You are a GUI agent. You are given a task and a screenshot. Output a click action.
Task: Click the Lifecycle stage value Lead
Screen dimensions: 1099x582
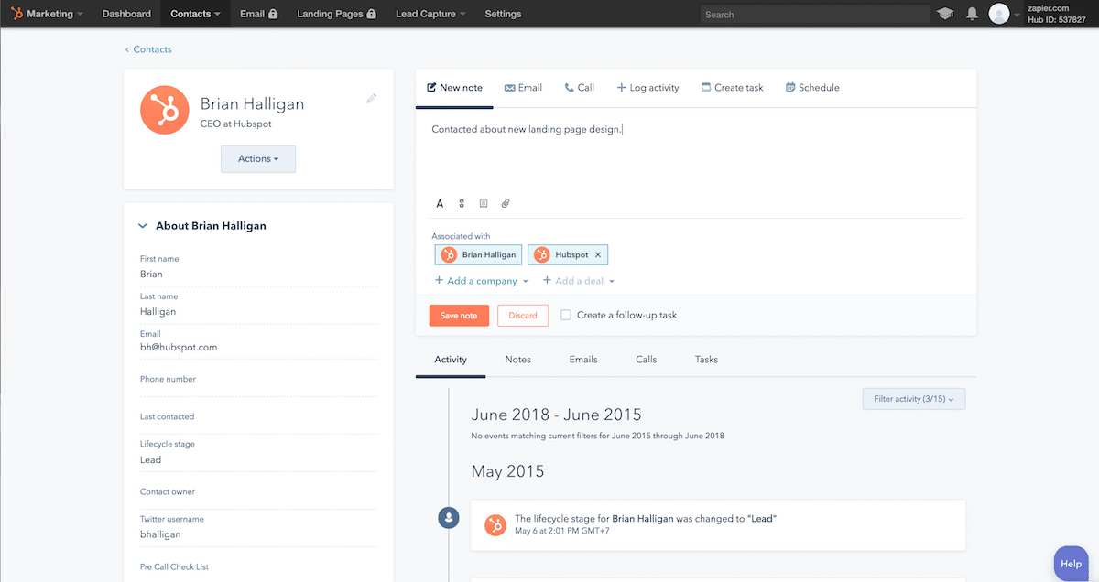coord(150,459)
